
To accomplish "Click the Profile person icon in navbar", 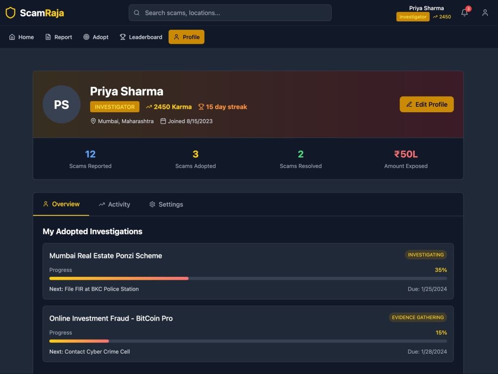I will point(177,37).
